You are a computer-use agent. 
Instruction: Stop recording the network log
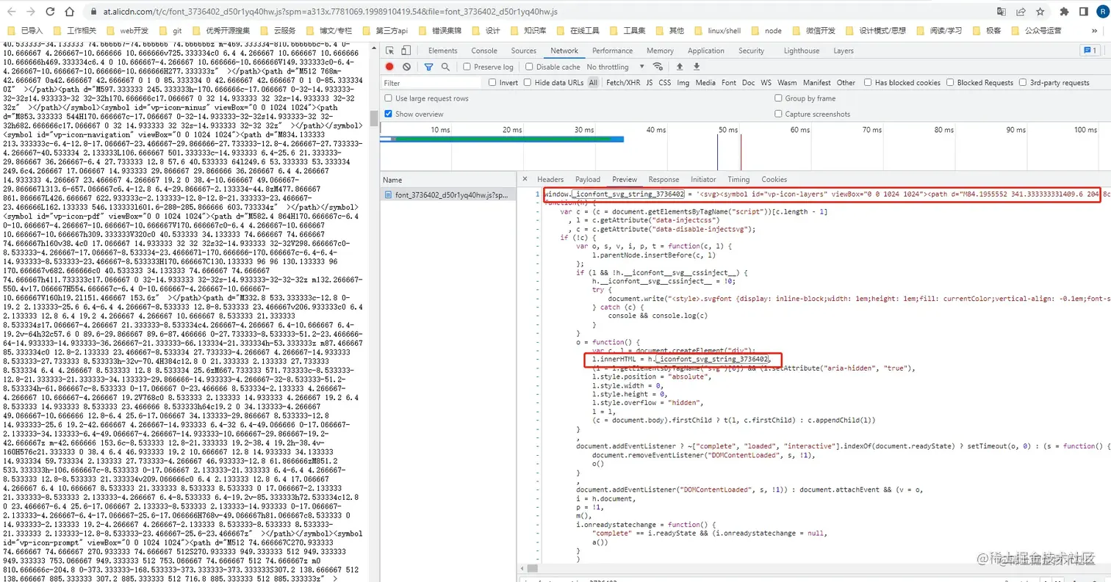click(390, 67)
